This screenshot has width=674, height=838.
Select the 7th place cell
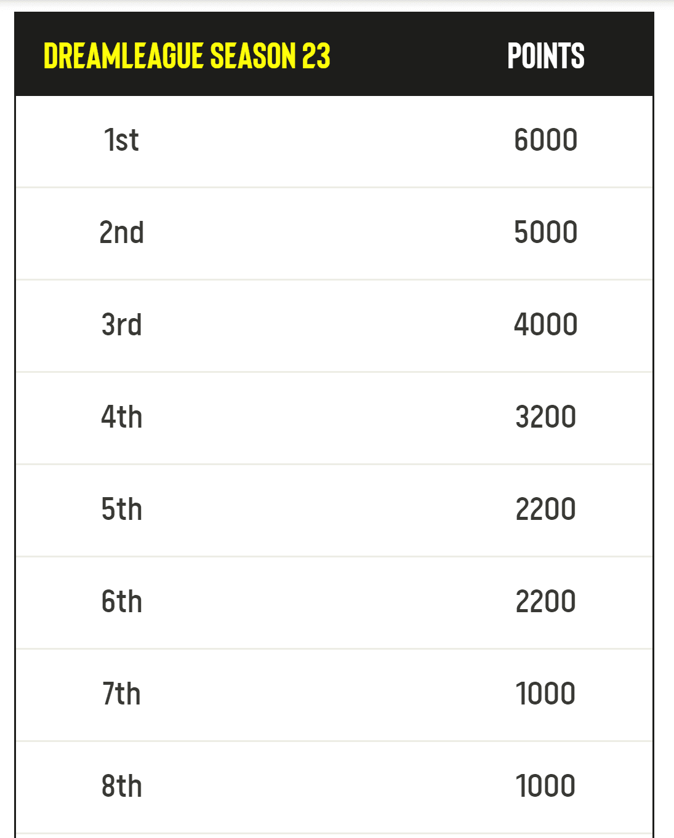tap(121, 694)
